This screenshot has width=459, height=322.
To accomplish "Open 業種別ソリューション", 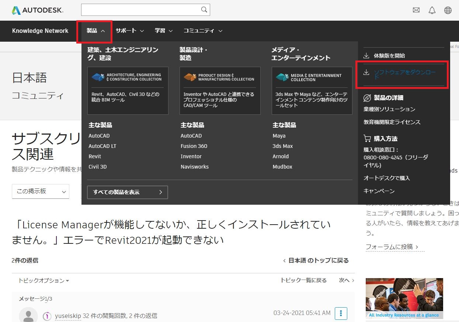I will coord(389,109).
